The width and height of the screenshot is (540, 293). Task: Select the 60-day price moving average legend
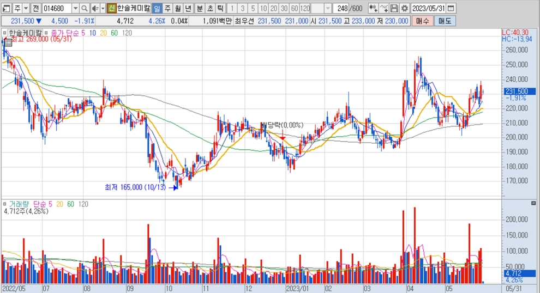115,33
